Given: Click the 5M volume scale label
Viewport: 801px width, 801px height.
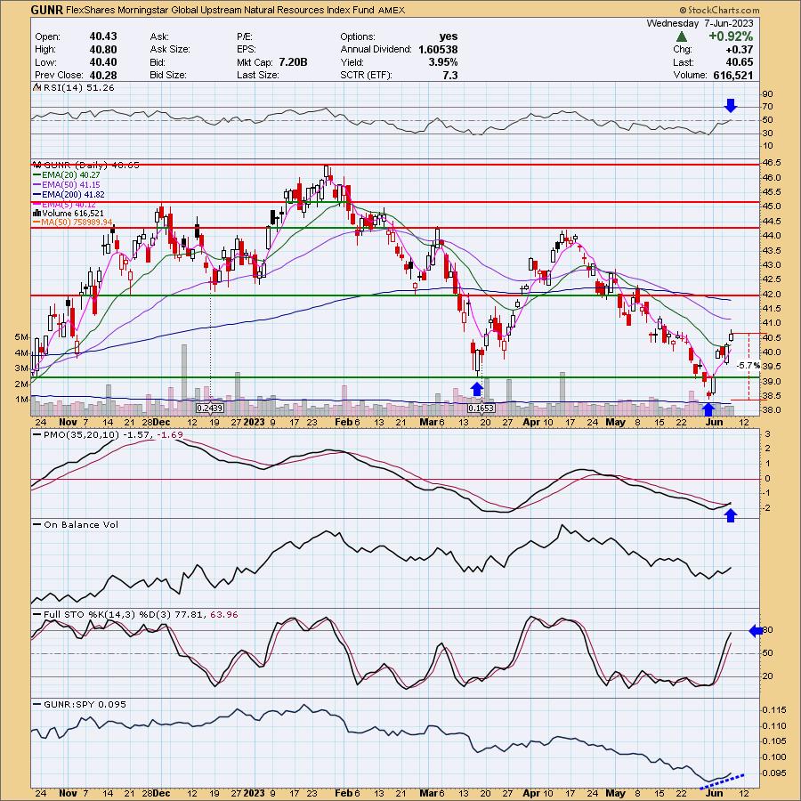Looking at the screenshot, I should [21, 336].
